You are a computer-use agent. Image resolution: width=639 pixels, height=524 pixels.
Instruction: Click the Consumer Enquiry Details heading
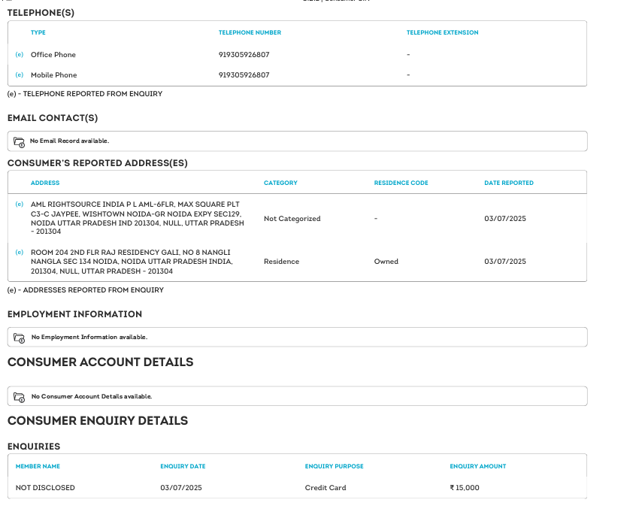coord(98,421)
